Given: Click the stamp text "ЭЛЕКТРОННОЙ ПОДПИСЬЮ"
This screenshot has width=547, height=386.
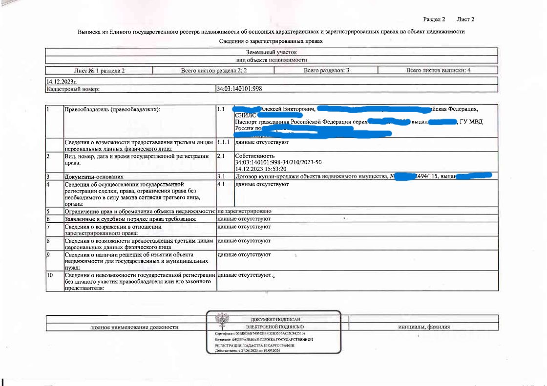Looking at the screenshot, I should 274,327.
